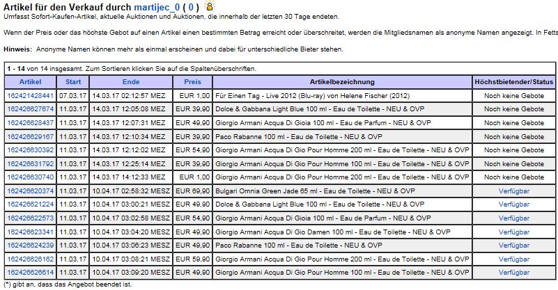The width and height of the screenshot is (558, 290).
Task: Open article link ending 6614
Action: (30, 273)
